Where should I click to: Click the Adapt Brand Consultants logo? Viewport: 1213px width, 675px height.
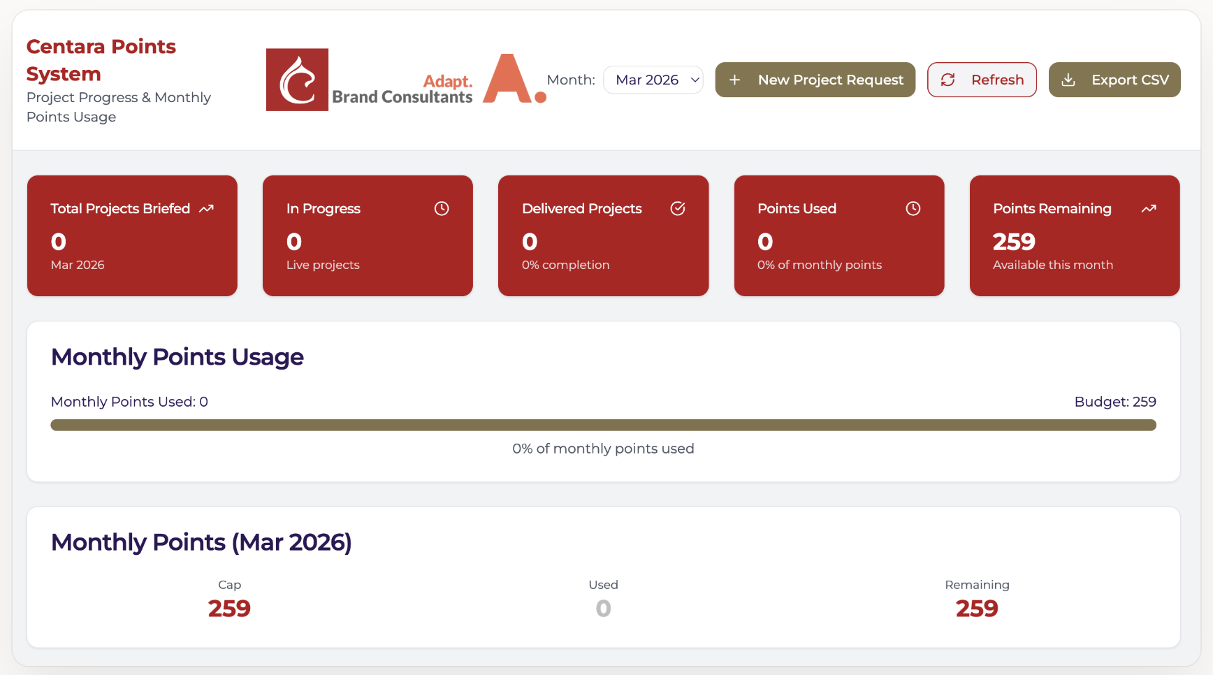pos(439,81)
